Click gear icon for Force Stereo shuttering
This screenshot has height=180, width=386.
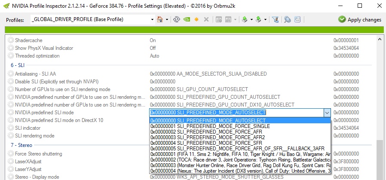click(11, 154)
